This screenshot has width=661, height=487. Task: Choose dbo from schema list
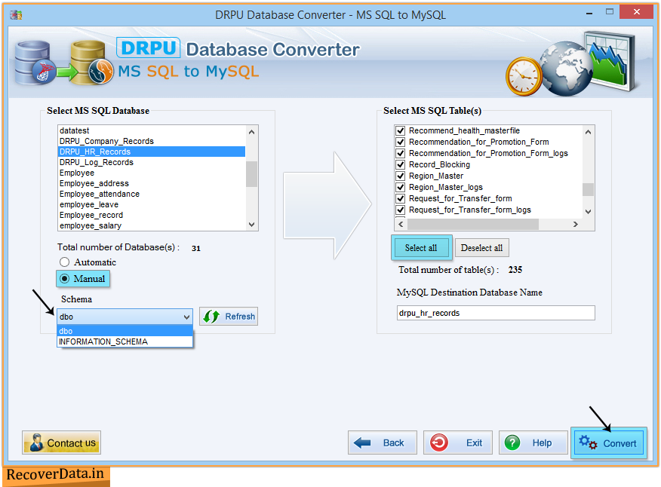125,331
